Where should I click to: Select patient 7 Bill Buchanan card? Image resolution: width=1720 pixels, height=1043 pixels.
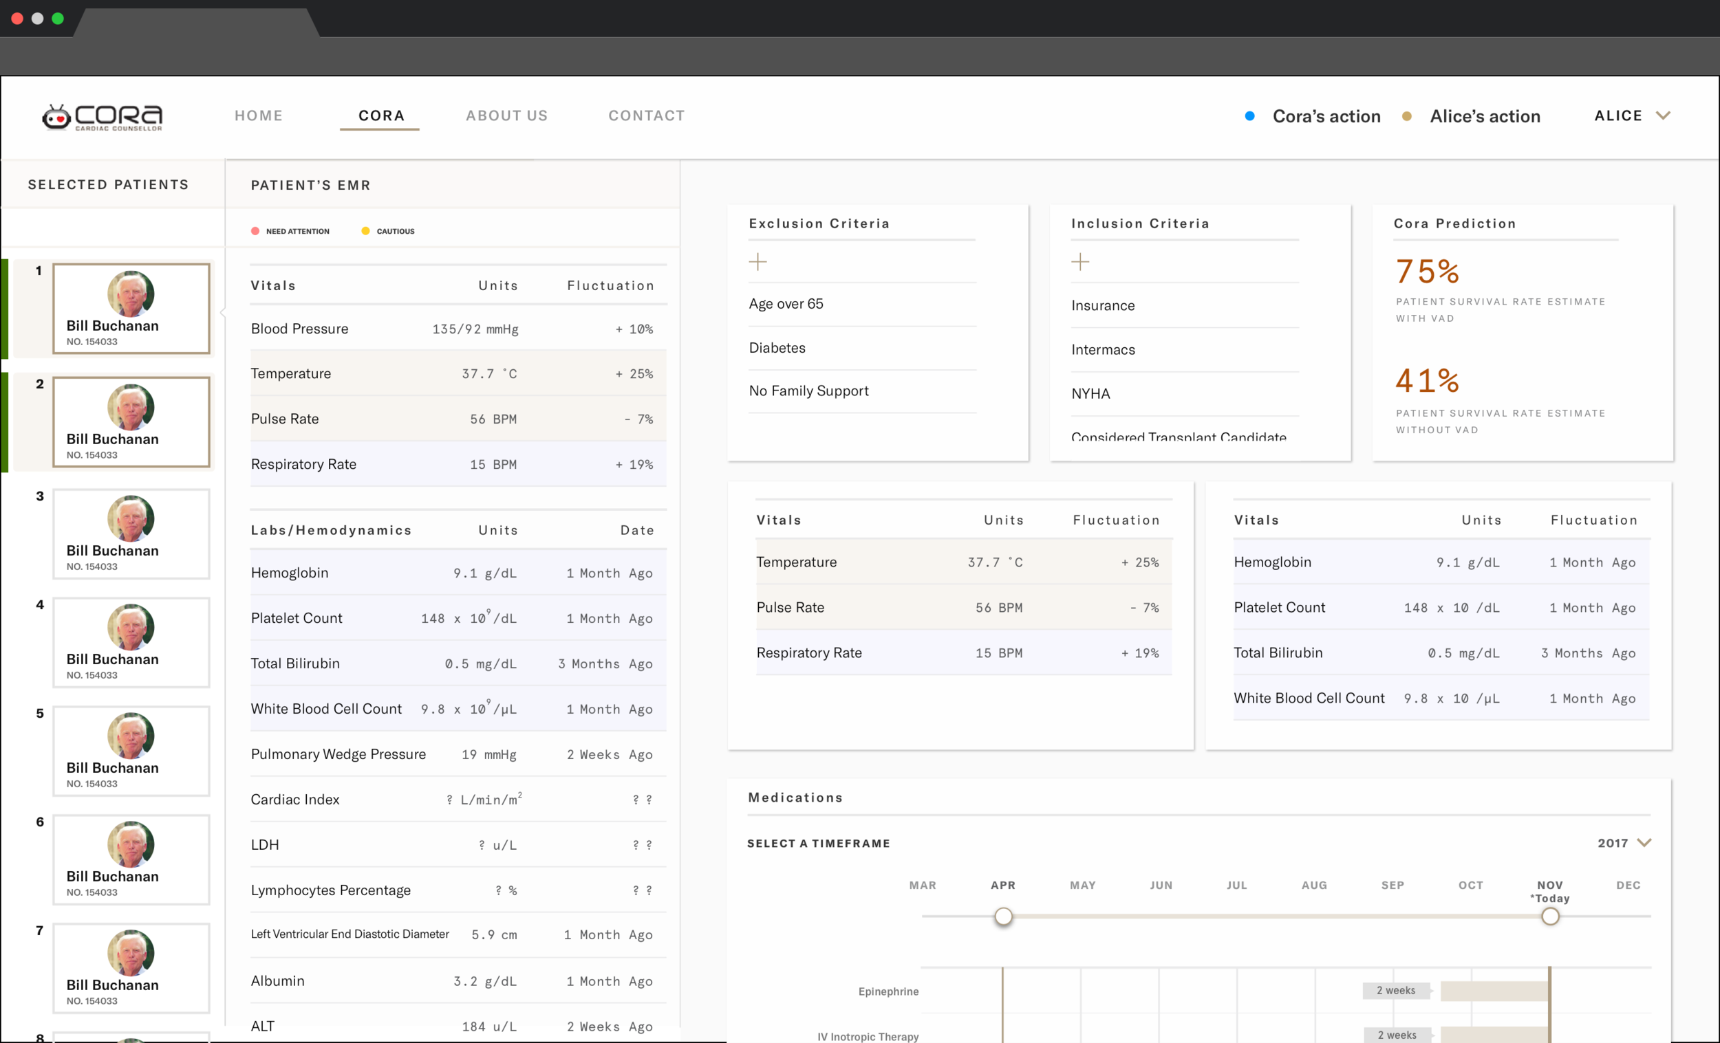point(131,968)
